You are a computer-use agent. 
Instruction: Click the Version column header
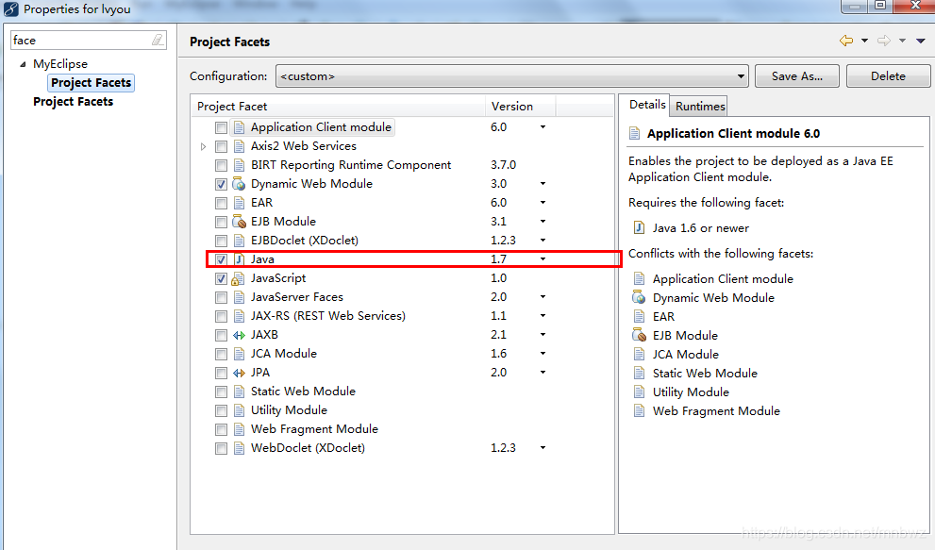pyautogui.click(x=521, y=107)
